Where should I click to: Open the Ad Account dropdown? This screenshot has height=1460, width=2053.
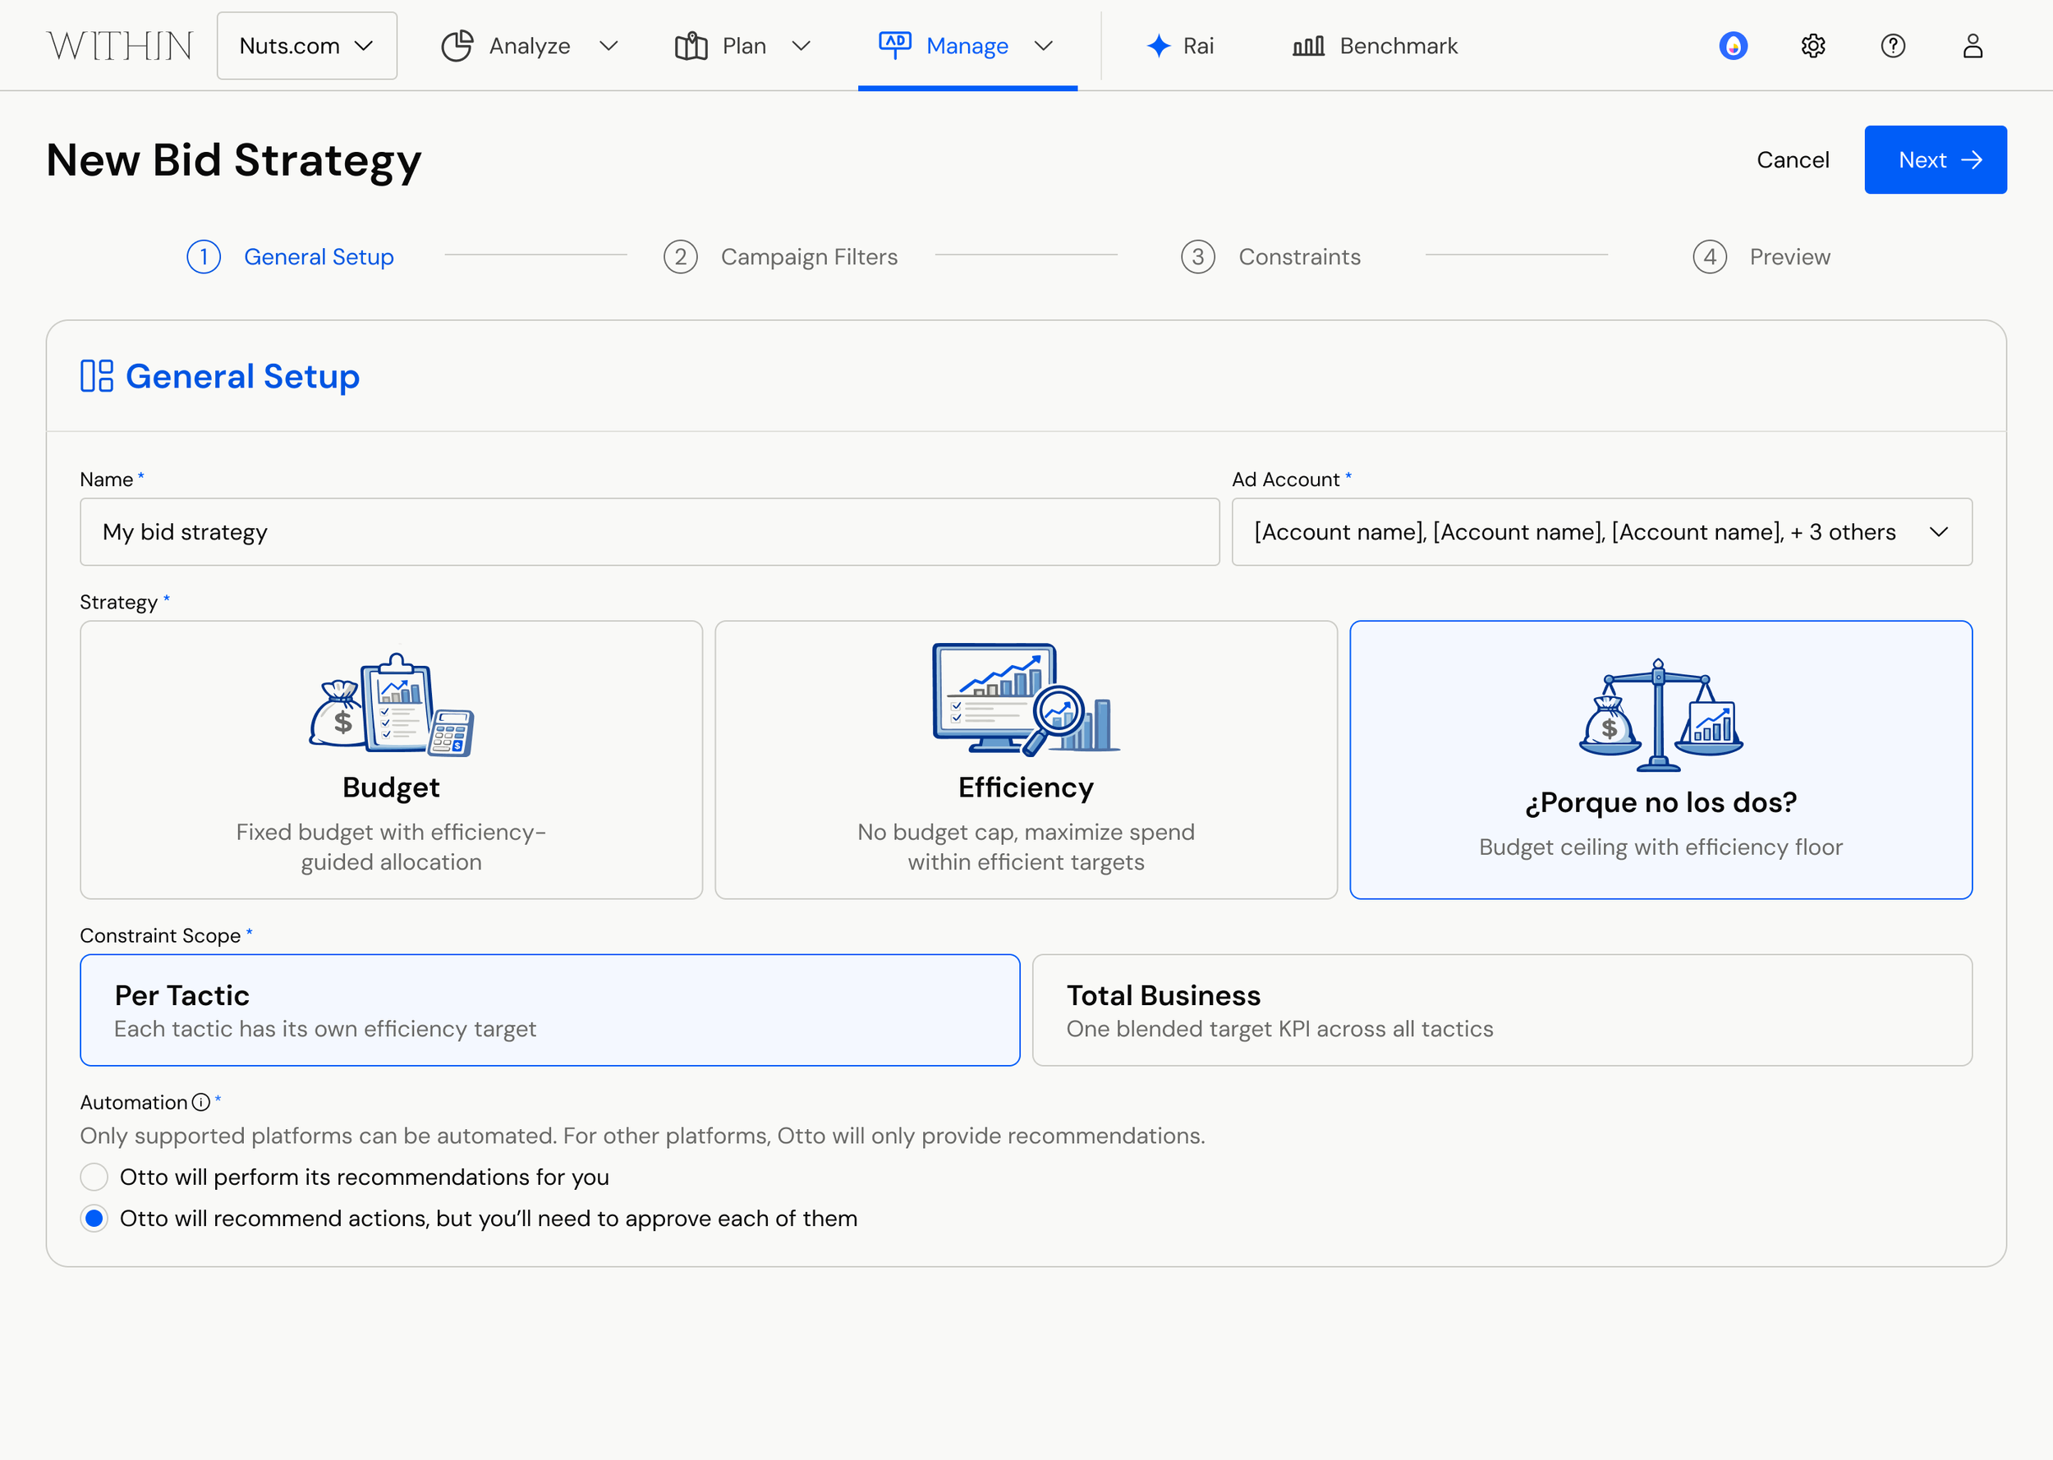pos(1602,532)
